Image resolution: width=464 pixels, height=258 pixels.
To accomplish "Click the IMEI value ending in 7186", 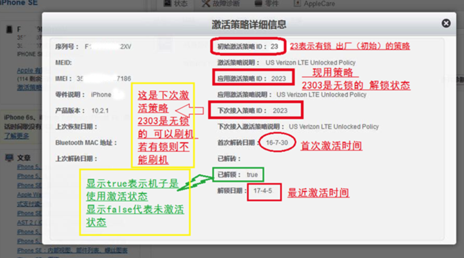I will tap(104, 79).
